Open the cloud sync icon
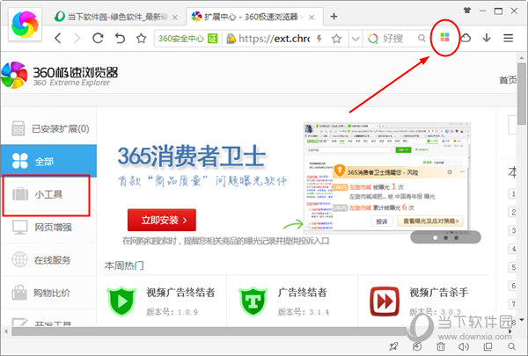 click(x=466, y=38)
